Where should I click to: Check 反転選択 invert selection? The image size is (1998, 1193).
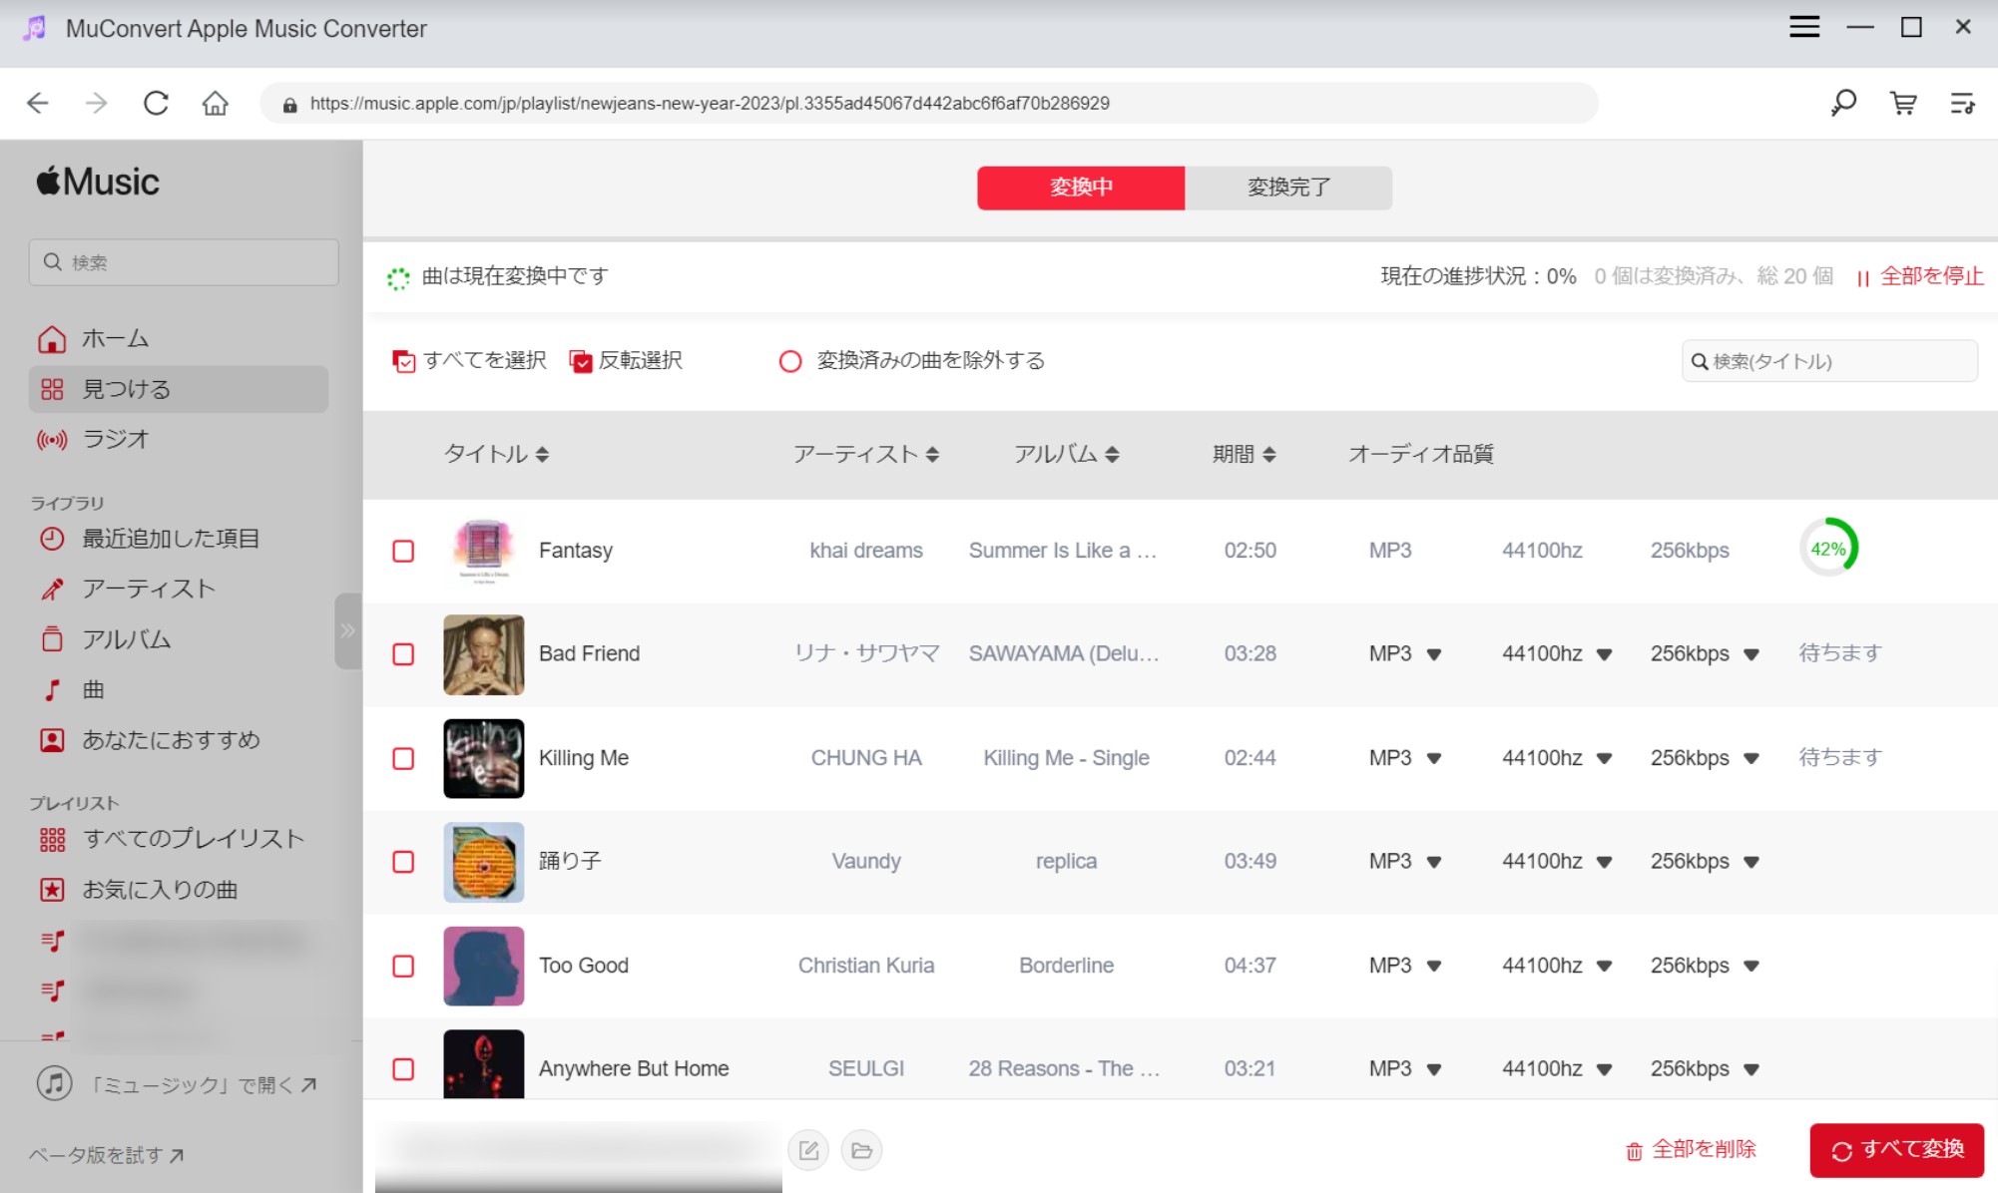pos(626,360)
